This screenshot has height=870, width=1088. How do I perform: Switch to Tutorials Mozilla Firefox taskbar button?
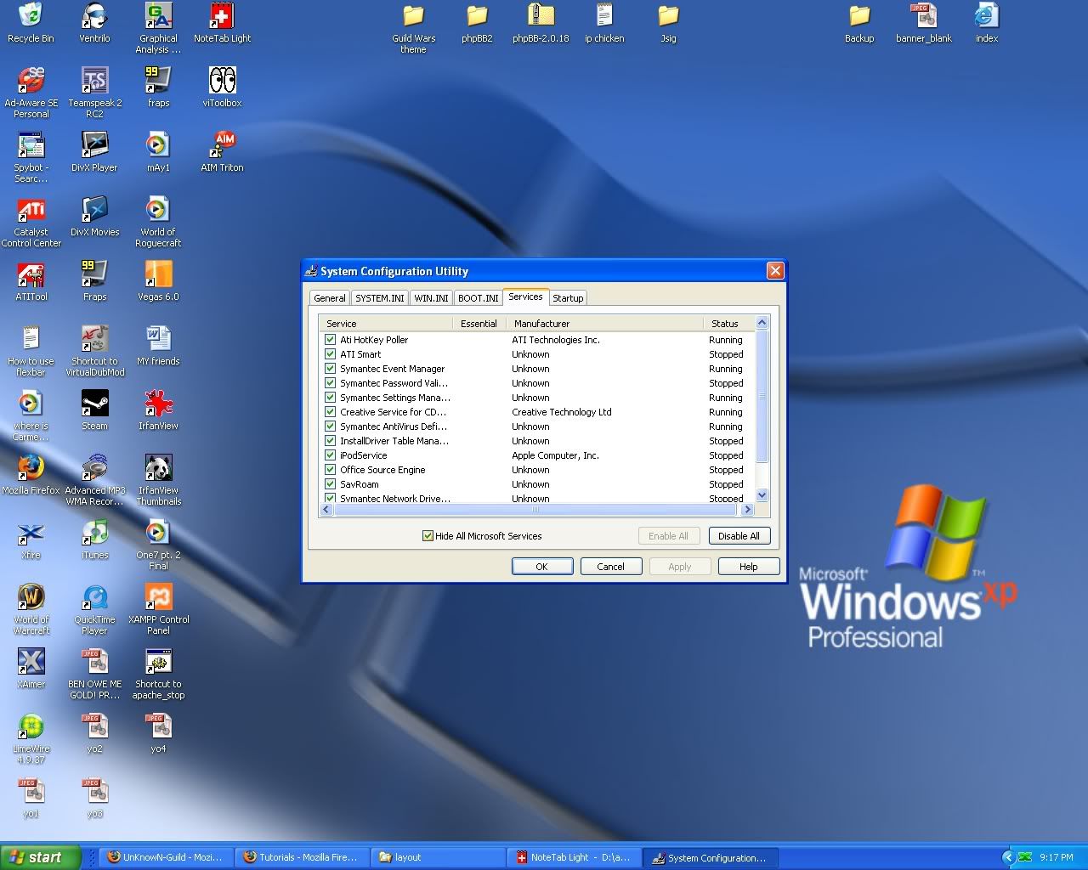(x=302, y=858)
